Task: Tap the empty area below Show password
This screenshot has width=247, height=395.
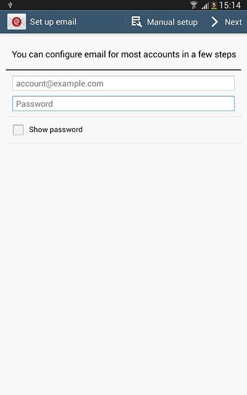Action: pos(124,267)
